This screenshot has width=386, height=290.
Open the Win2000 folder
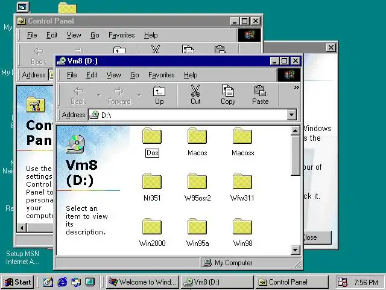click(x=152, y=233)
